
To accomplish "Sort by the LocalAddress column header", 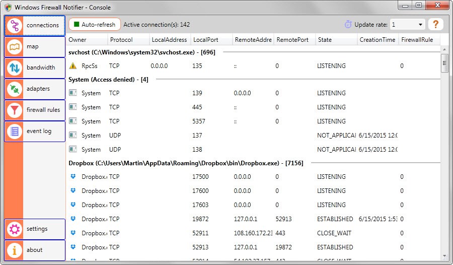I will tap(170, 40).
